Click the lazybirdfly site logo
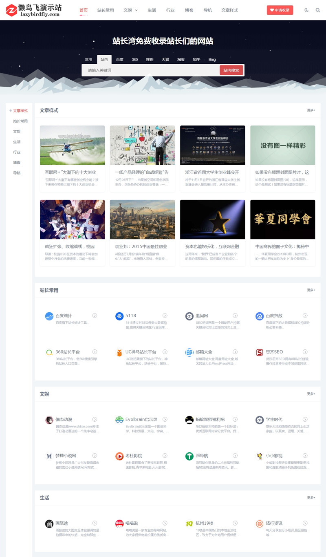 [x=34, y=10]
